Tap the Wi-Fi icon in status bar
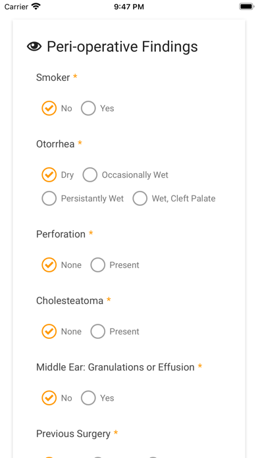This screenshot has height=458, width=258. (x=36, y=7)
